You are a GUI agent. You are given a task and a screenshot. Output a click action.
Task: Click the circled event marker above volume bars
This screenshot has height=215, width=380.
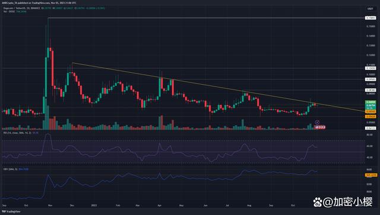pos(317,122)
